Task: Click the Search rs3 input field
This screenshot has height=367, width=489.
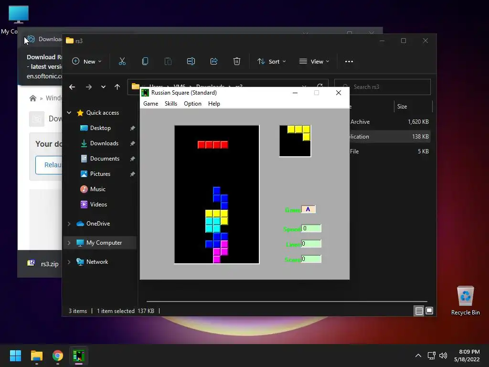Action: tap(383, 87)
